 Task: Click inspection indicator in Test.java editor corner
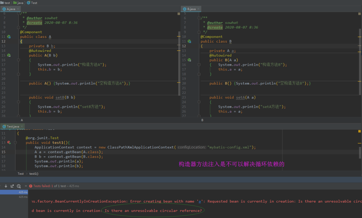[359, 131]
